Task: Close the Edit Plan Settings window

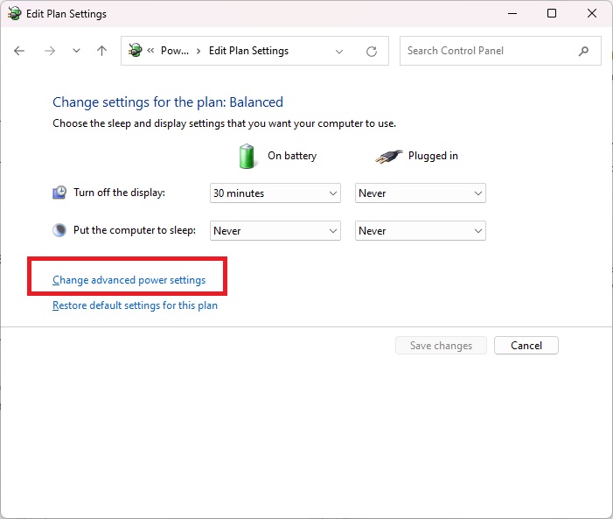Action: (592, 13)
